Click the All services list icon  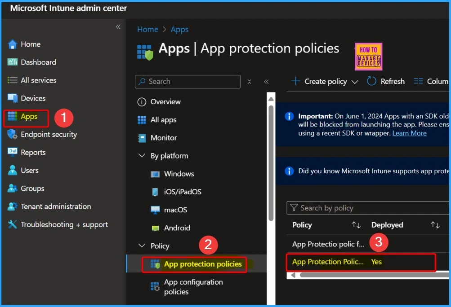click(12, 80)
